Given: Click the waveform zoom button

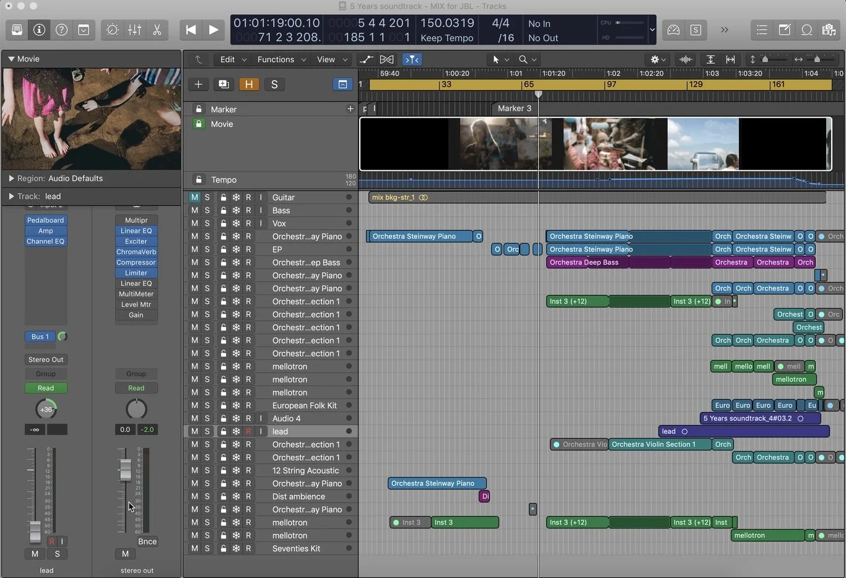Looking at the screenshot, I should point(686,59).
